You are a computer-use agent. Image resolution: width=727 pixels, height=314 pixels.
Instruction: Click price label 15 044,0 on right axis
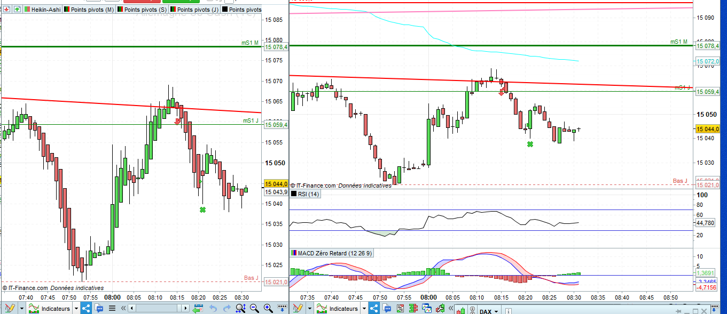[708, 129]
